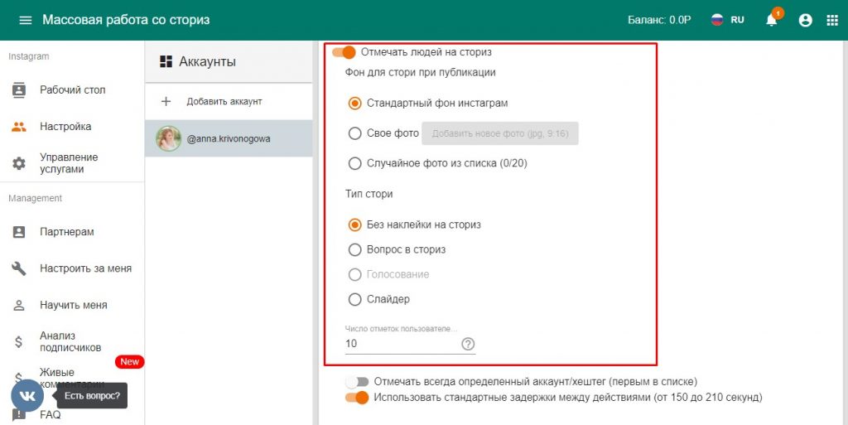The image size is (848, 425).
Task: Open the hamburger navigation menu
Action: point(25,20)
